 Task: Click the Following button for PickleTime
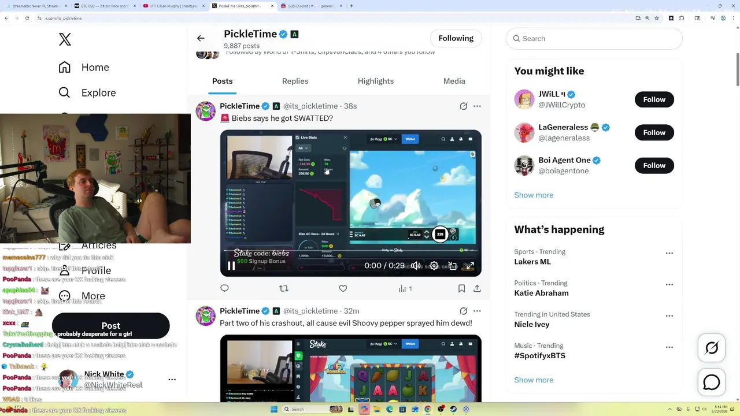coord(456,38)
